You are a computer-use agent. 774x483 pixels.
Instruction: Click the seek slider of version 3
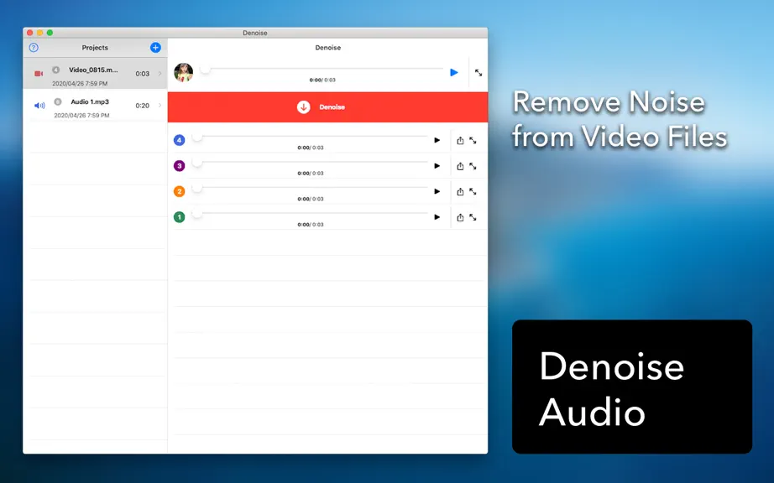tap(311, 162)
